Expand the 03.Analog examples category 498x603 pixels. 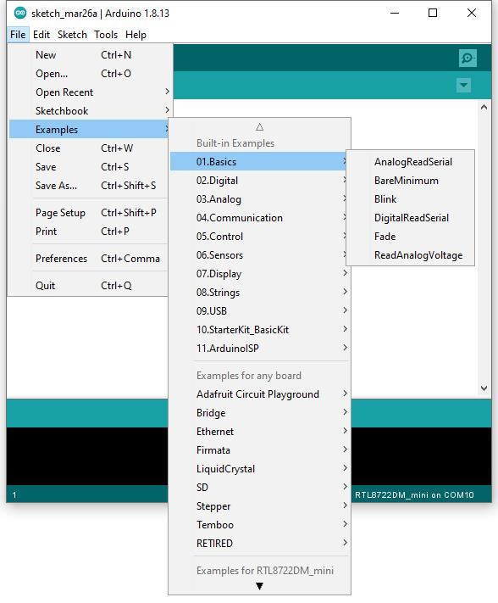click(259, 198)
